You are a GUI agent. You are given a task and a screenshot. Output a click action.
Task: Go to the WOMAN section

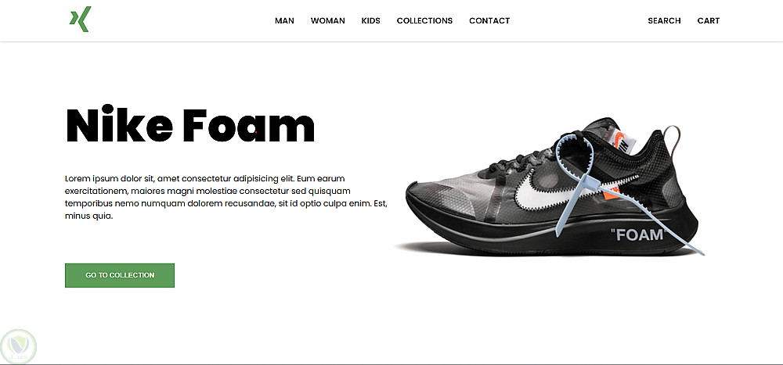tap(327, 21)
